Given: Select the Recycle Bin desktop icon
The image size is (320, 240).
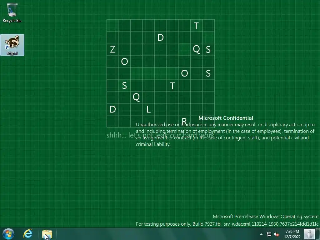Looking at the screenshot, I should [x=12, y=12].
